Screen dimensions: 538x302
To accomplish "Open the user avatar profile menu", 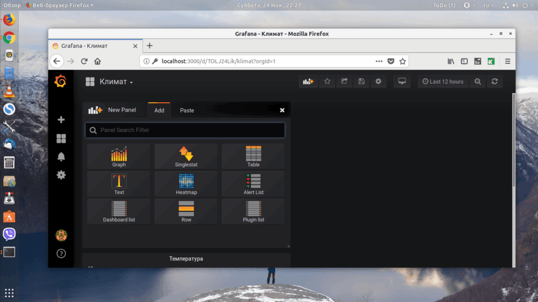I will coord(61,235).
